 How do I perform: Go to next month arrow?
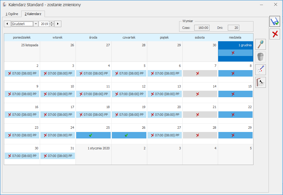click(x=58, y=24)
